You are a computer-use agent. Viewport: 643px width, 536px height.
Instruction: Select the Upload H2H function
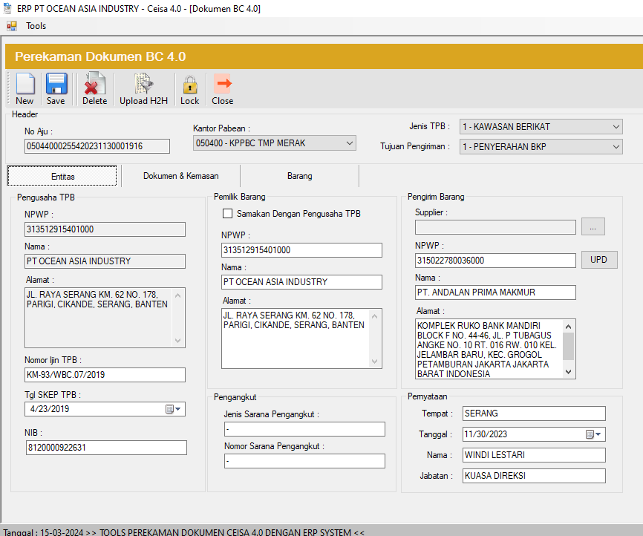143,88
